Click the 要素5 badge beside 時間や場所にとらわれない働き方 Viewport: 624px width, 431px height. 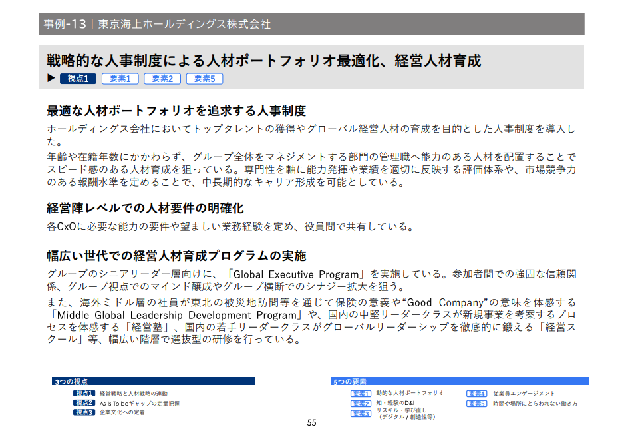476,404
